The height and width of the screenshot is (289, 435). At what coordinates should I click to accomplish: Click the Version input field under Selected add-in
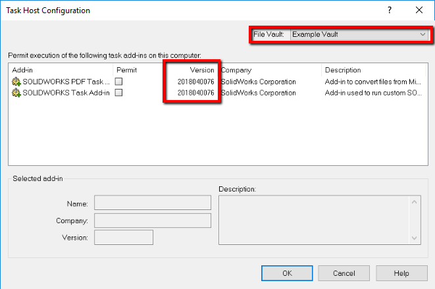coord(124,238)
